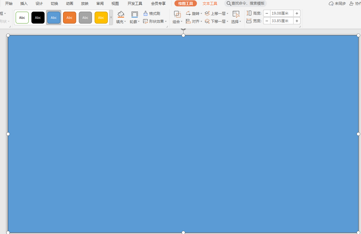Click the rotation handle above the rectangle
The height and width of the screenshot is (234, 361).
(183, 29)
